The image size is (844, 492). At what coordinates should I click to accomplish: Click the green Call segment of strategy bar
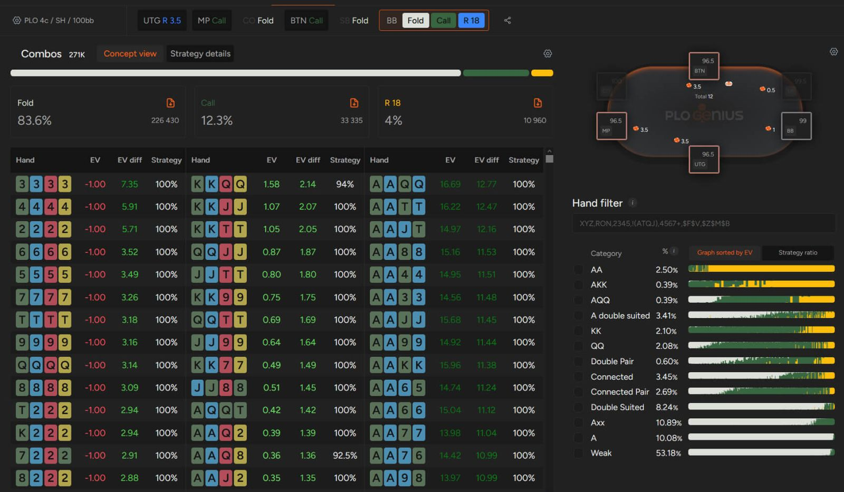coord(496,73)
